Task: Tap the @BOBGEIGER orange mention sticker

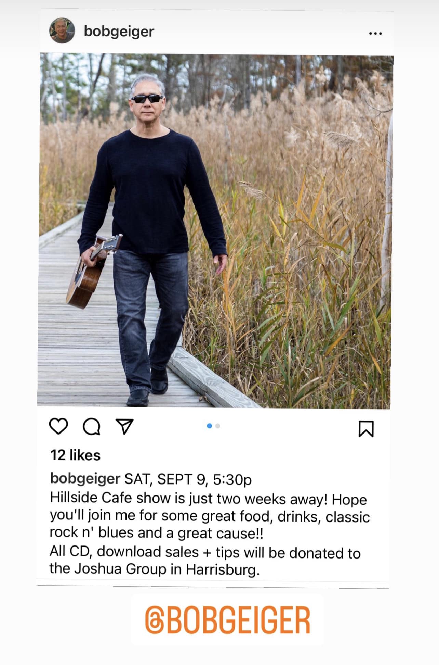Action: 227,620
